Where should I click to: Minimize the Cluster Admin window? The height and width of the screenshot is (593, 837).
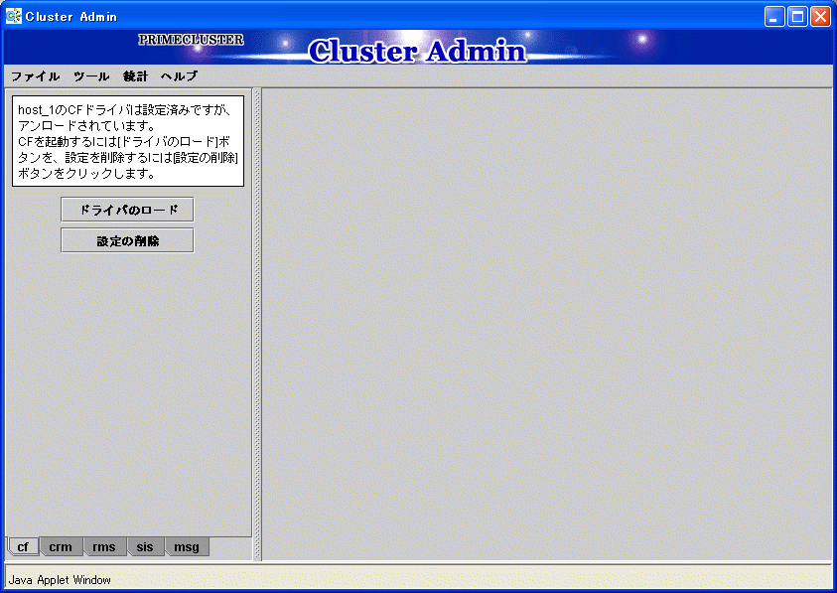pos(774,17)
